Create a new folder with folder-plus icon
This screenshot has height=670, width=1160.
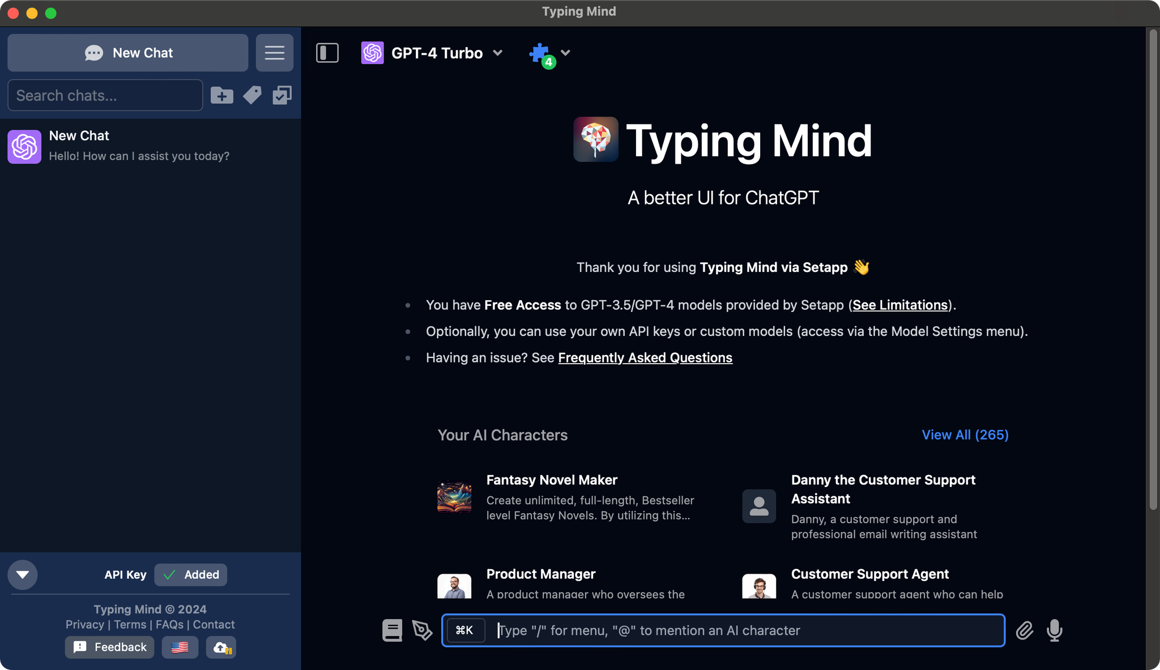point(222,95)
